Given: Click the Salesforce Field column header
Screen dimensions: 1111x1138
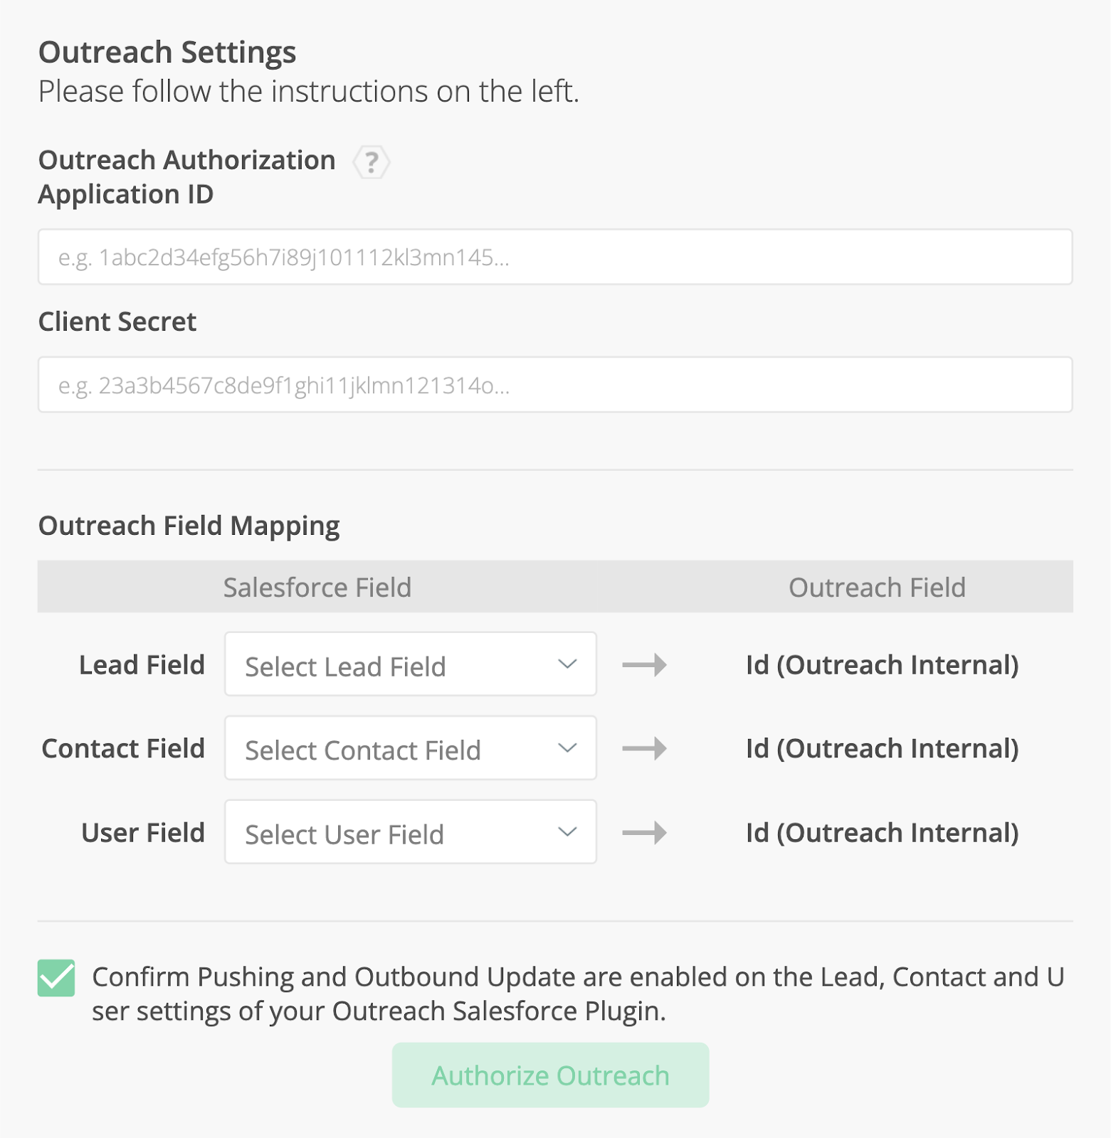Looking at the screenshot, I should click(x=317, y=587).
